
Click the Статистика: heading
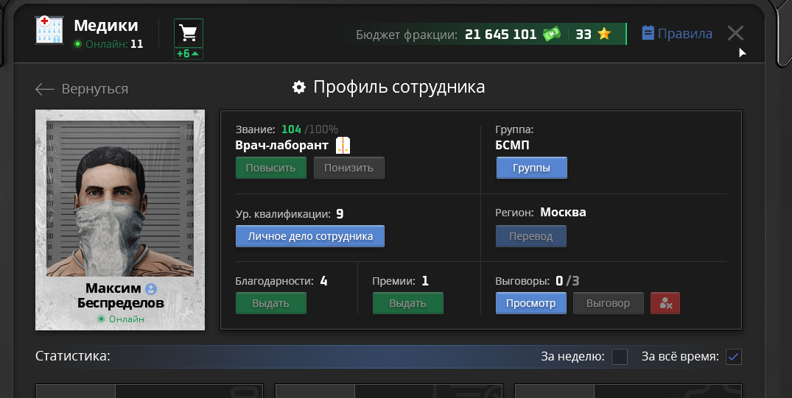[73, 356]
